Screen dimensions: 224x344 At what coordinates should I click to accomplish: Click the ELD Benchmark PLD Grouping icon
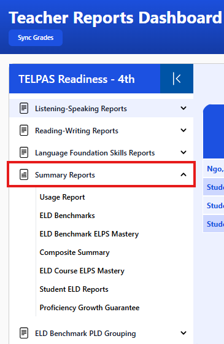[24, 333]
